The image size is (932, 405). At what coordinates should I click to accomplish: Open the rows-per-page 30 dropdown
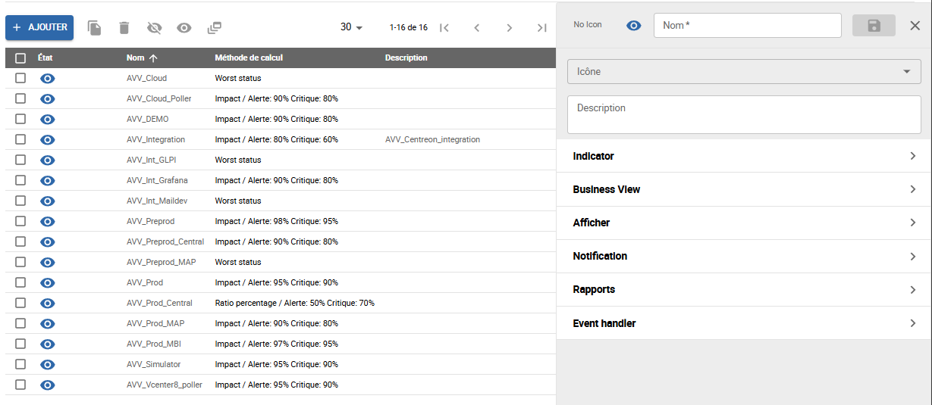(351, 27)
